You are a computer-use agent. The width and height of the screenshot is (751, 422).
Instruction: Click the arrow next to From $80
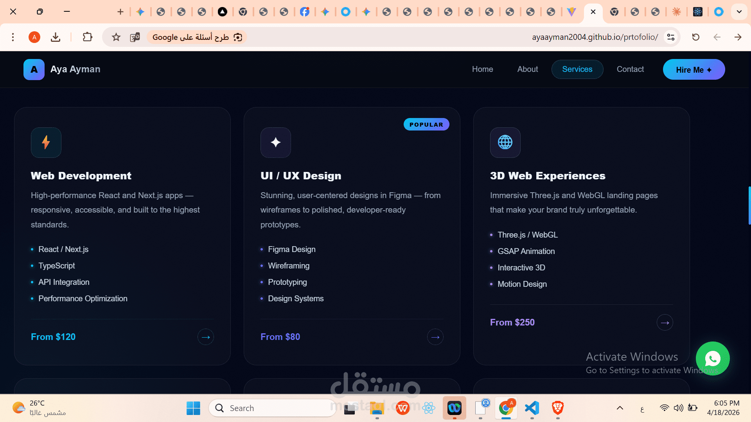coord(435,337)
